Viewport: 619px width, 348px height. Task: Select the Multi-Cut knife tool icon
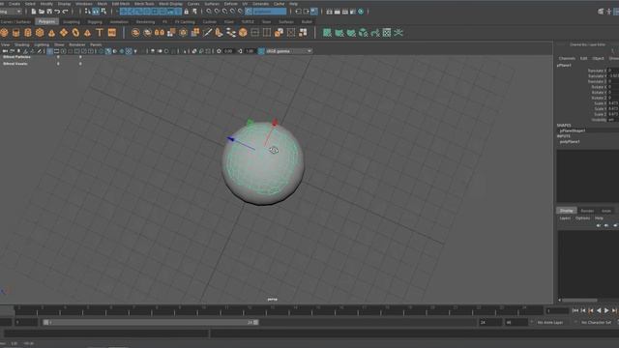tap(207, 33)
